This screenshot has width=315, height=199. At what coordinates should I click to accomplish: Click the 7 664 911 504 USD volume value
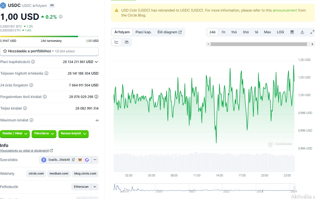tap(84, 85)
